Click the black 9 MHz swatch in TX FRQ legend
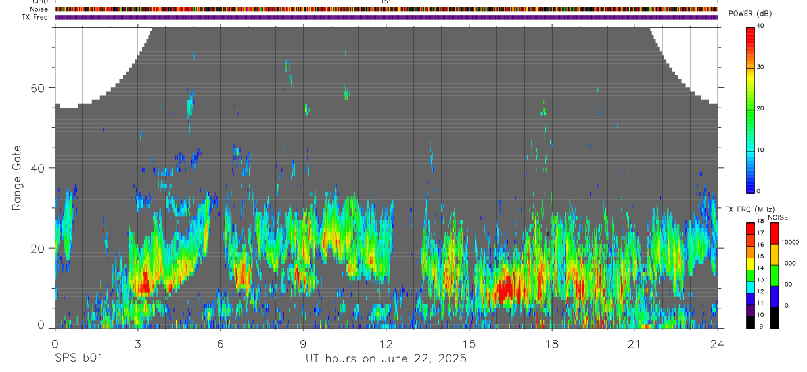 (x=750, y=321)
